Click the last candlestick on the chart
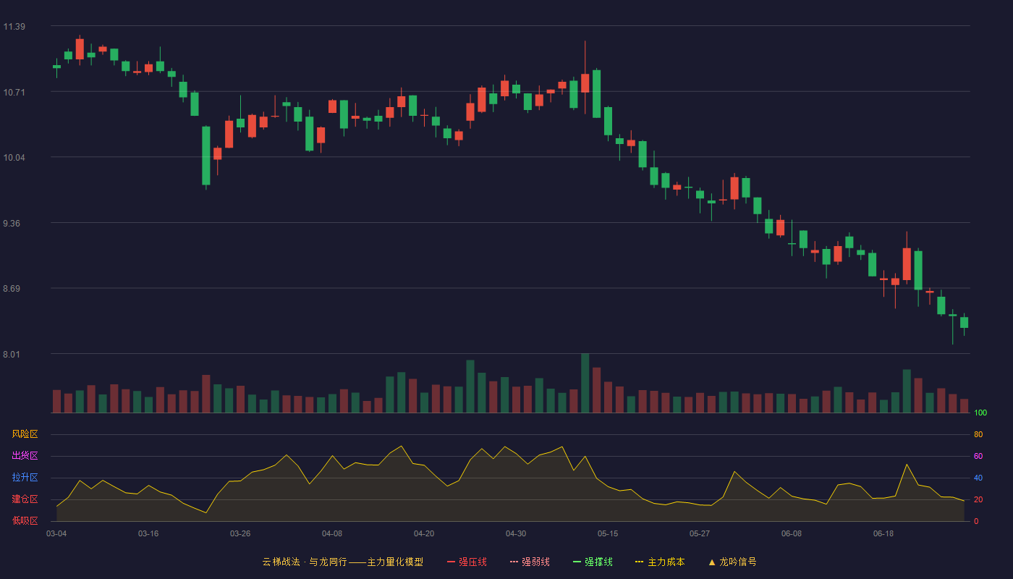 [x=964, y=323]
